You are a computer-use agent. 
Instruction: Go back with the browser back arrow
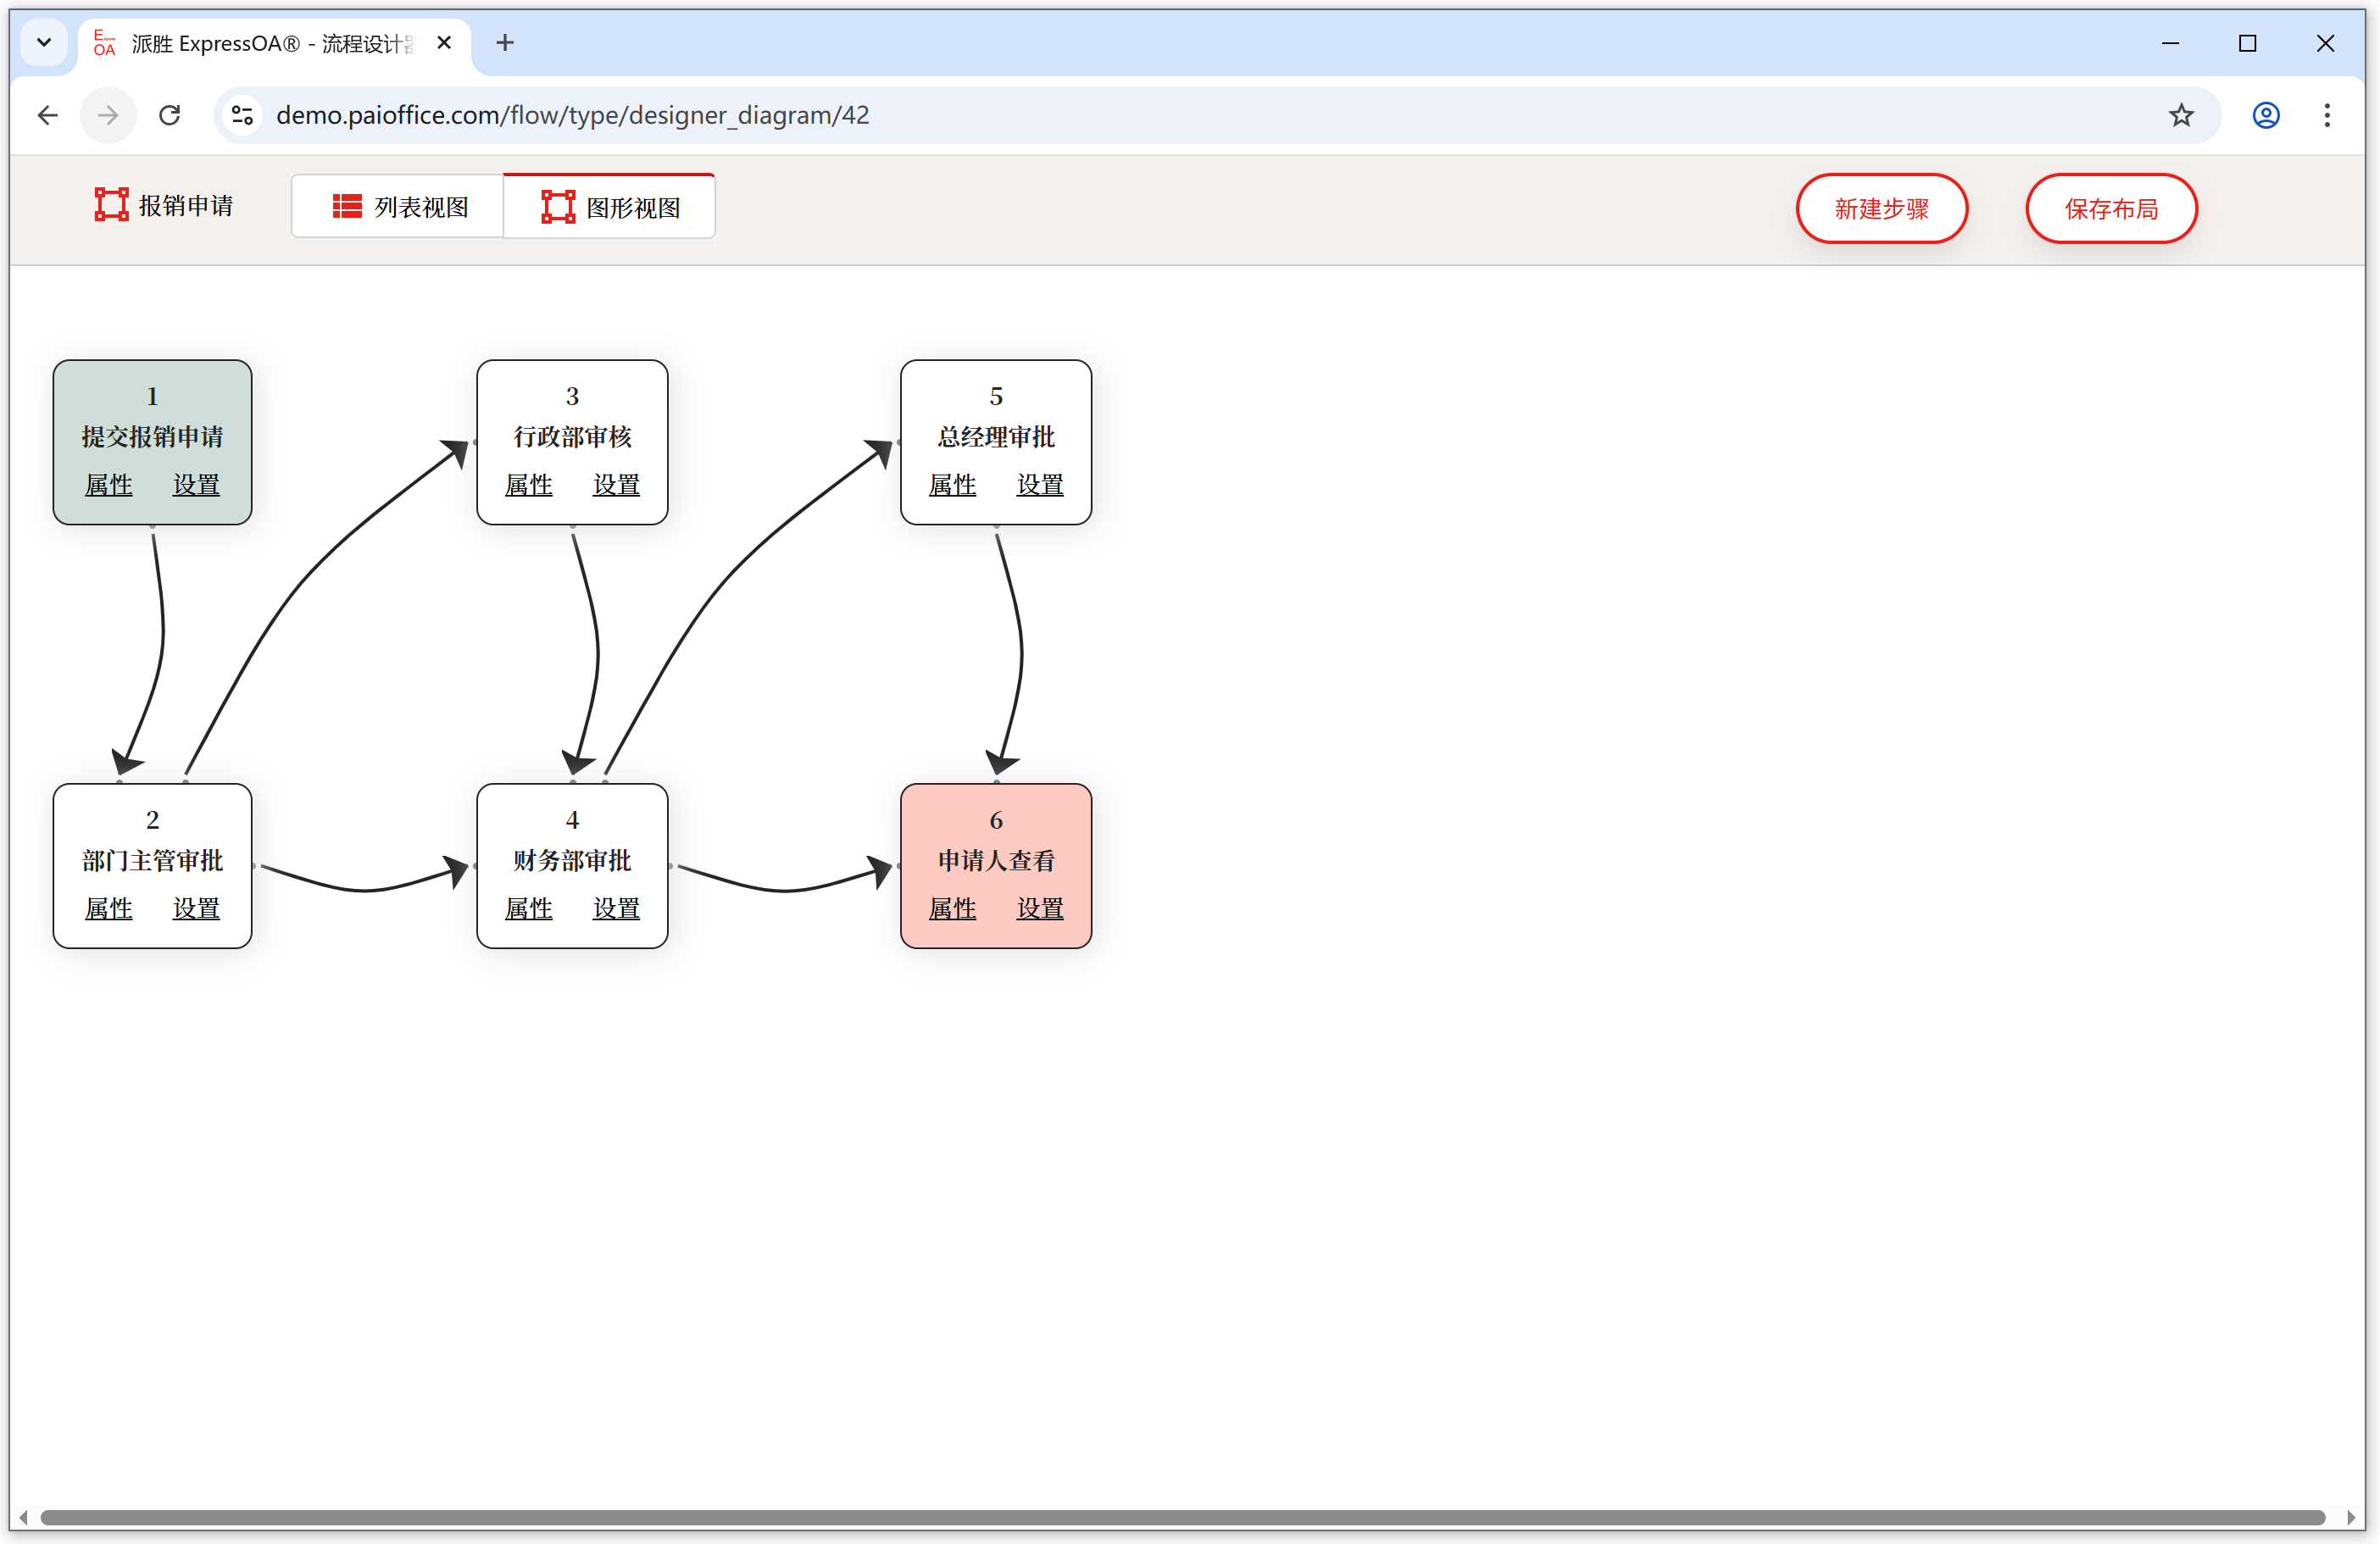pyautogui.click(x=48, y=115)
